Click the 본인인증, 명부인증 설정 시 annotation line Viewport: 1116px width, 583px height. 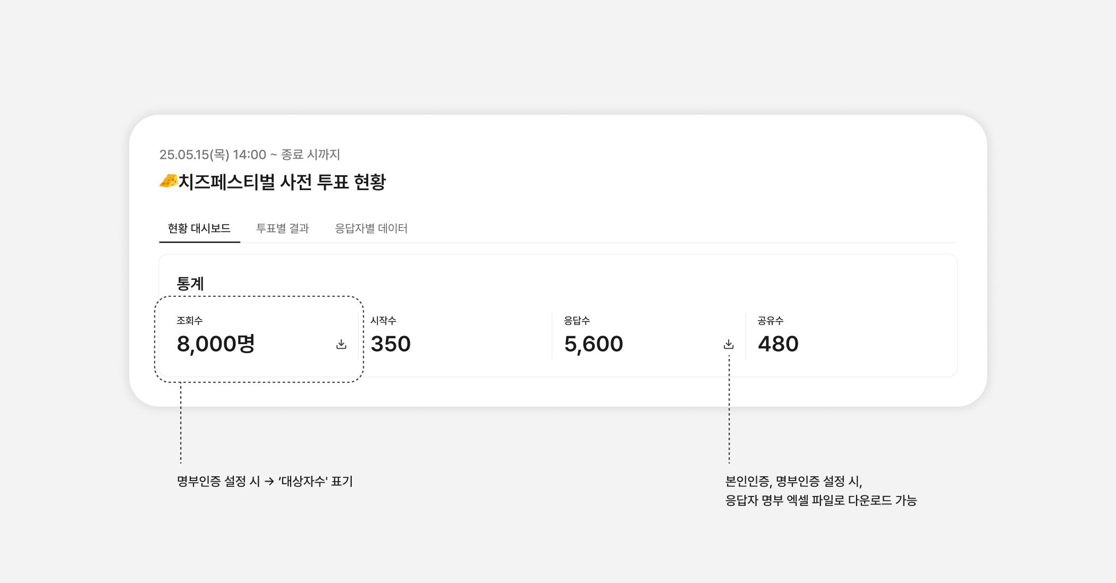click(x=793, y=482)
